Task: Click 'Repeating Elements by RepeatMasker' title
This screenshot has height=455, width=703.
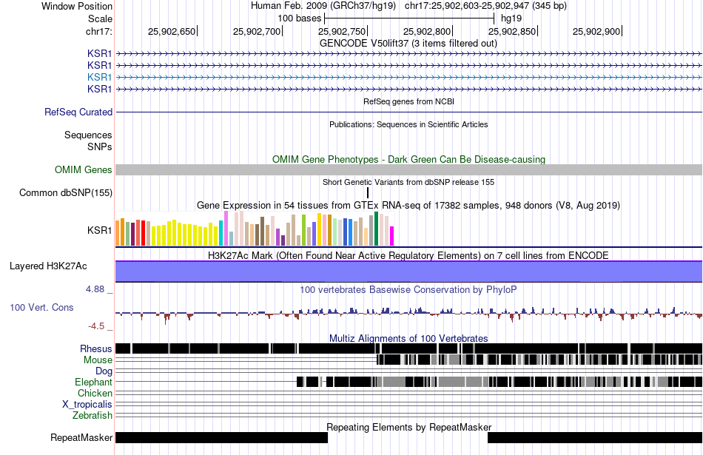Action: click(x=408, y=427)
